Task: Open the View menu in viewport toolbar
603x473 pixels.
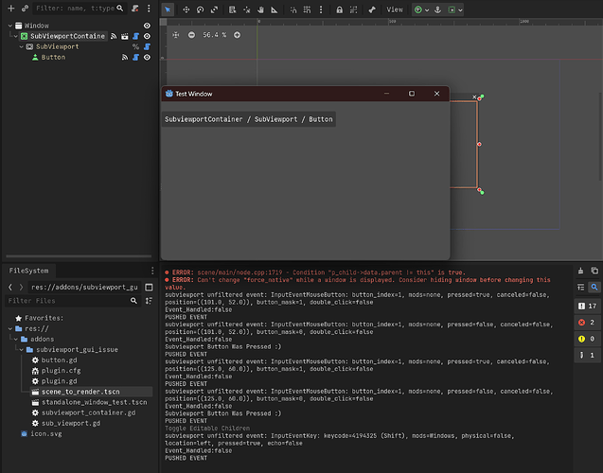Action: click(395, 9)
